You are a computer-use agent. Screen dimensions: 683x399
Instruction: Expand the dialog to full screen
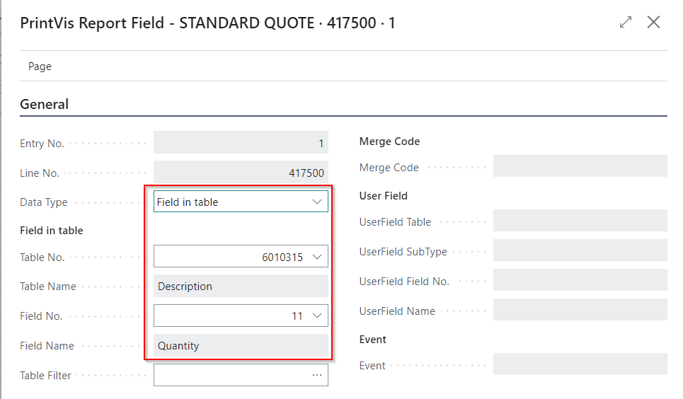(625, 23)
